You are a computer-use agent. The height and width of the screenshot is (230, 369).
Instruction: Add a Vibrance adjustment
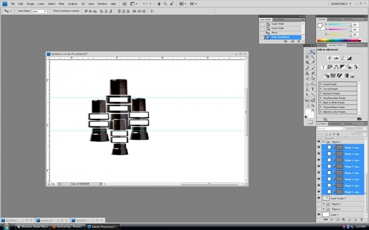point(323,67)
